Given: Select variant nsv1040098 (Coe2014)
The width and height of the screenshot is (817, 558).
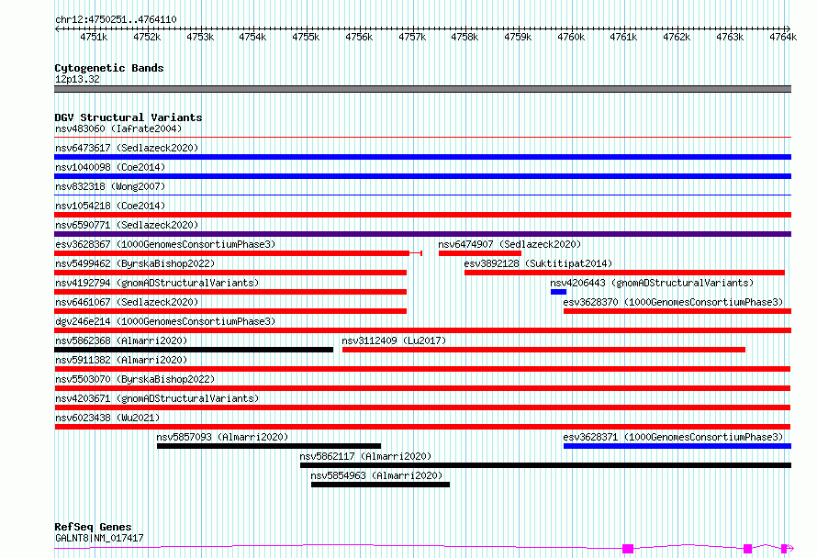Looking at the screenshot, I should 110,167.
